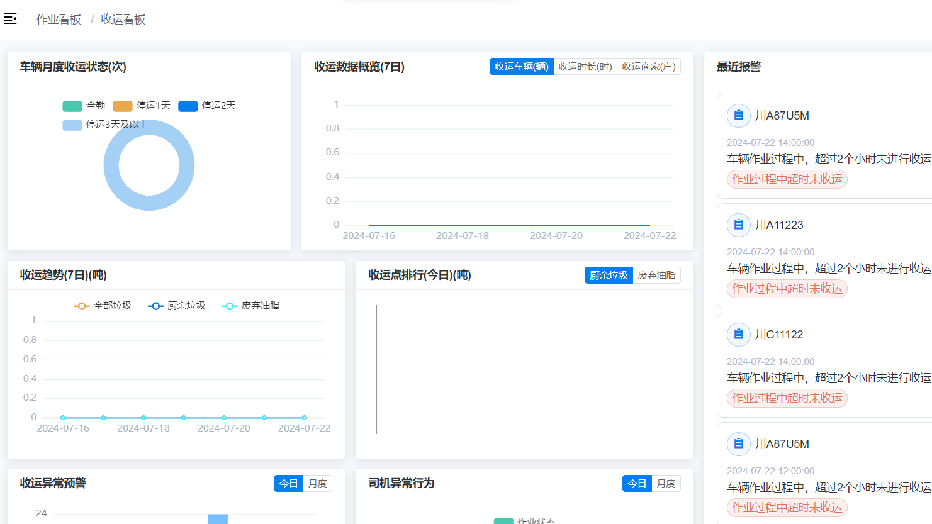The height and width of the screenshot is (524, 932).
Task: Switch ranking to 废弃油脂
Action: pos(656,276)
